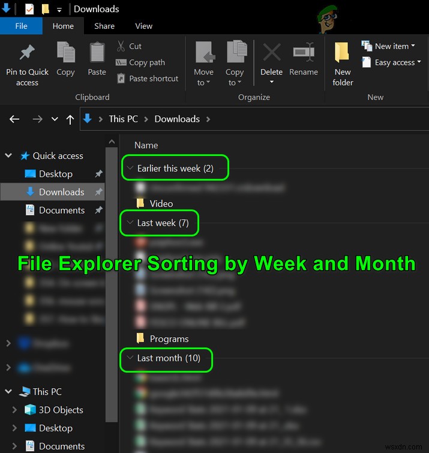Open the File menu tab
Screen dimensions: 429x453
point(21,26)
